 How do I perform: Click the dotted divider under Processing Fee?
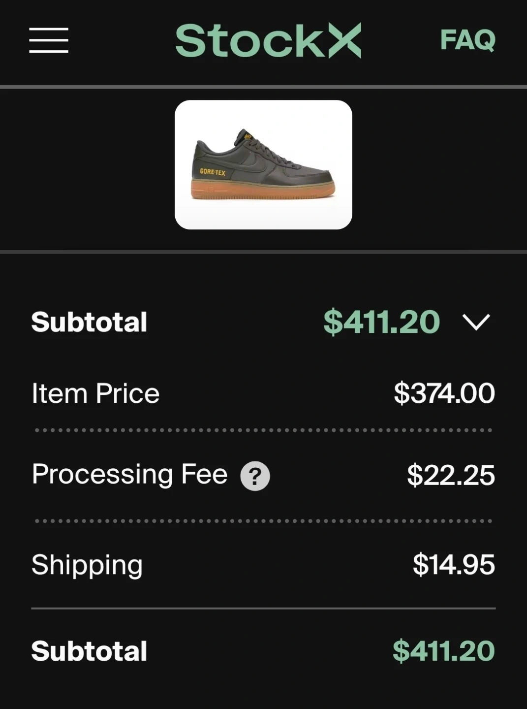(263, 521)
